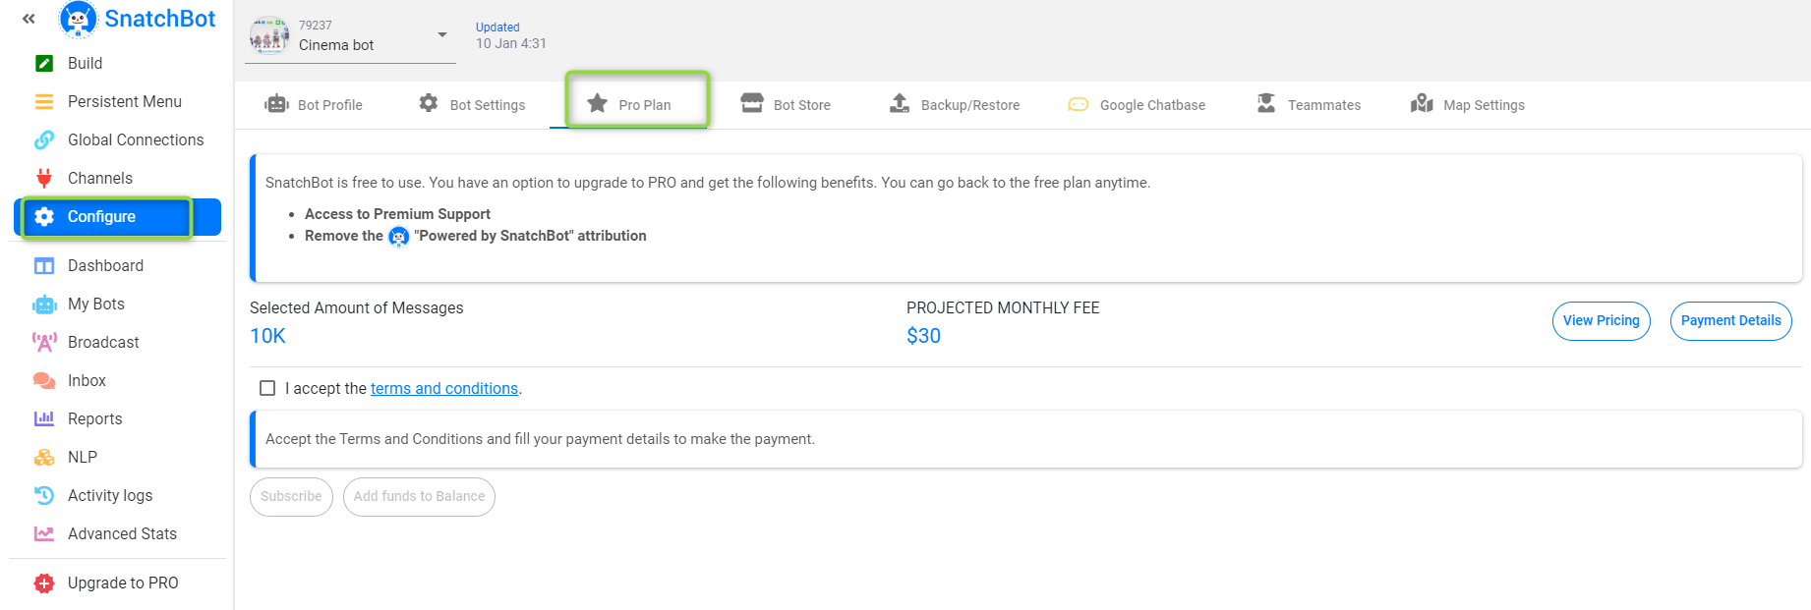
Task: Click the Dashboard layout icon
Action: coord(44,265)
